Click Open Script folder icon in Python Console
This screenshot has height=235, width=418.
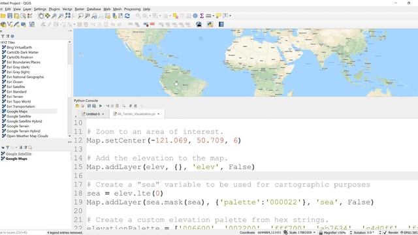[77, 106]
